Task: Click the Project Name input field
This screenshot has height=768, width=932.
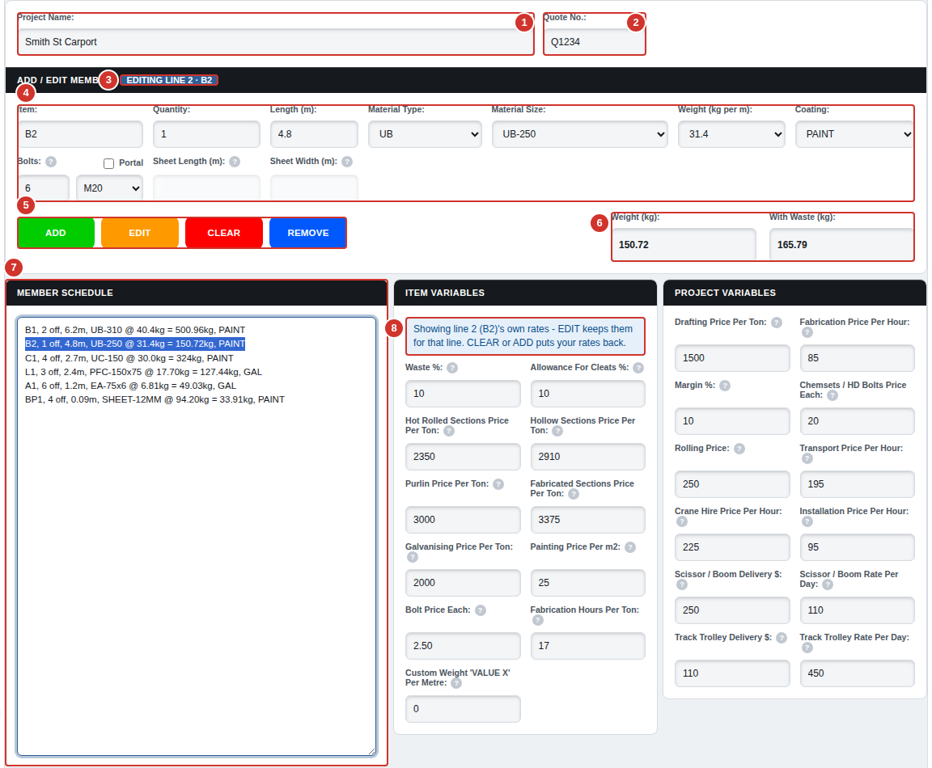Action: tap(275, 41)
